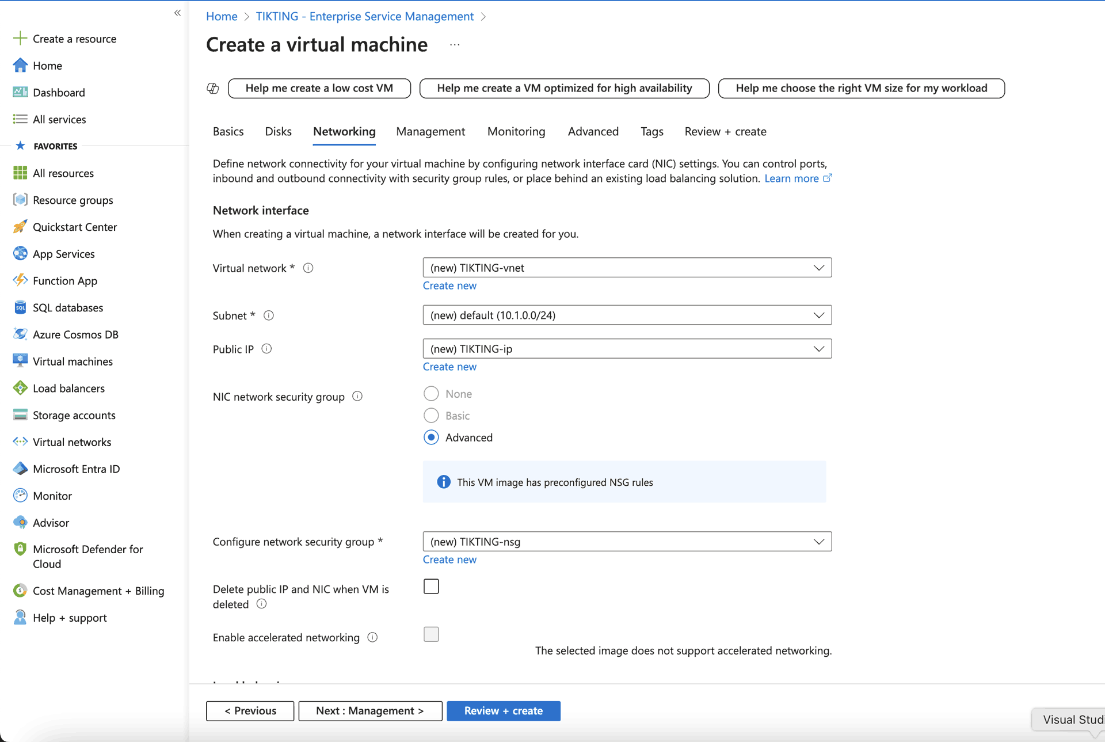1105x742 pixels.
Task: Click Help me create a low cost VM
Action: tap(319, 88)
